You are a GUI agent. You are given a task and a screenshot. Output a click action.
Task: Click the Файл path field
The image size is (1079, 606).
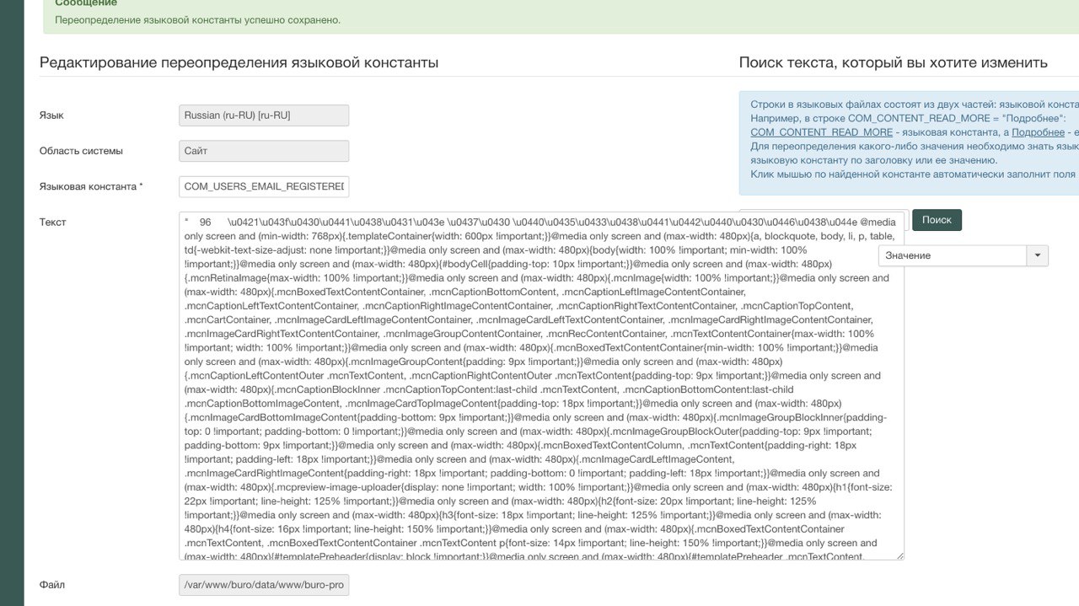coord(264,585)
